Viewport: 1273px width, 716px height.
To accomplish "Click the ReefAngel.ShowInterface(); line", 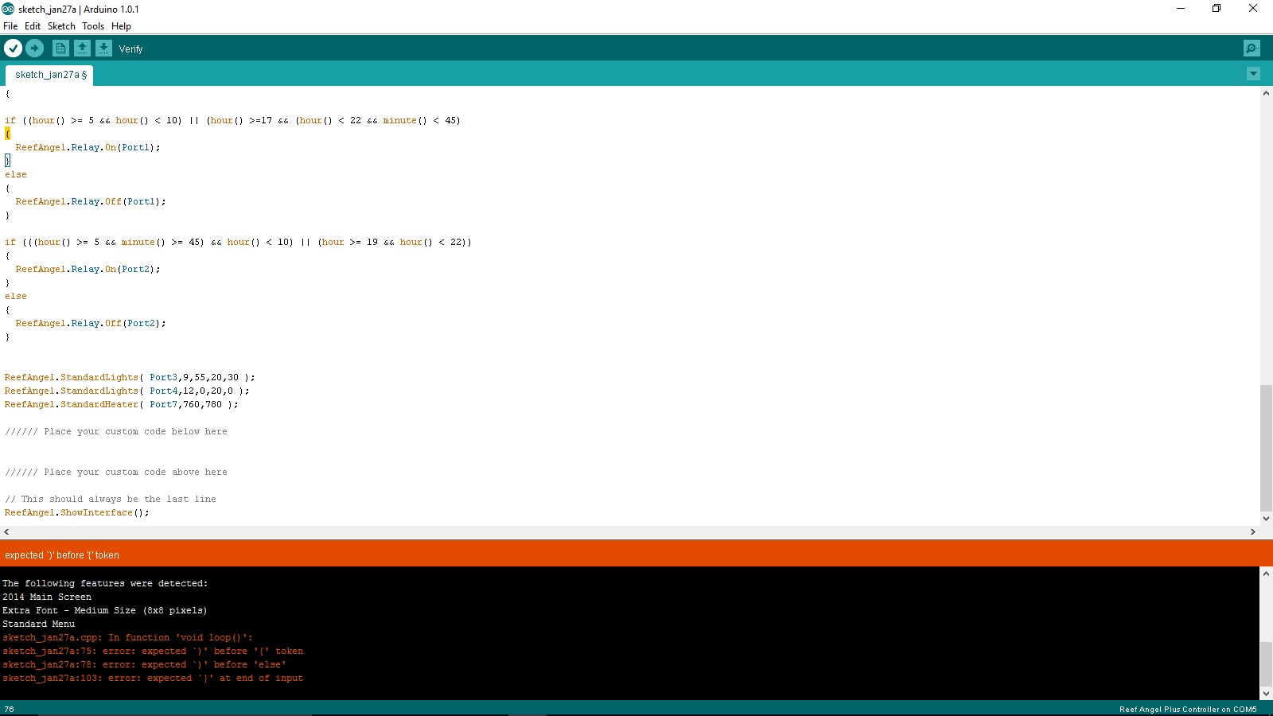I will click(76, 513).
